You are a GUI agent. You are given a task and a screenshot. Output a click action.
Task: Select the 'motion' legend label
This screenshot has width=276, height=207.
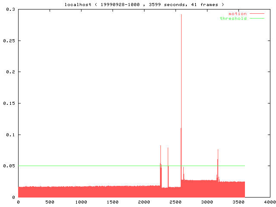[237, 14]
